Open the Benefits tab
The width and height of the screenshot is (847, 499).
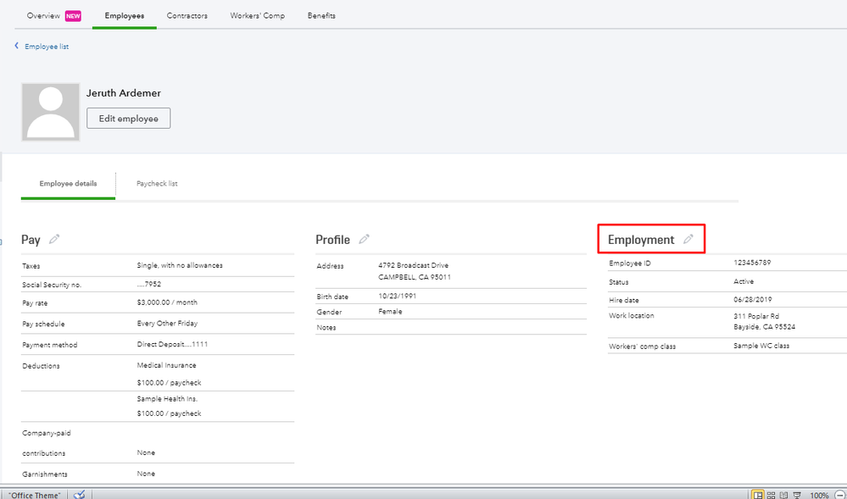tap(321, 15)
